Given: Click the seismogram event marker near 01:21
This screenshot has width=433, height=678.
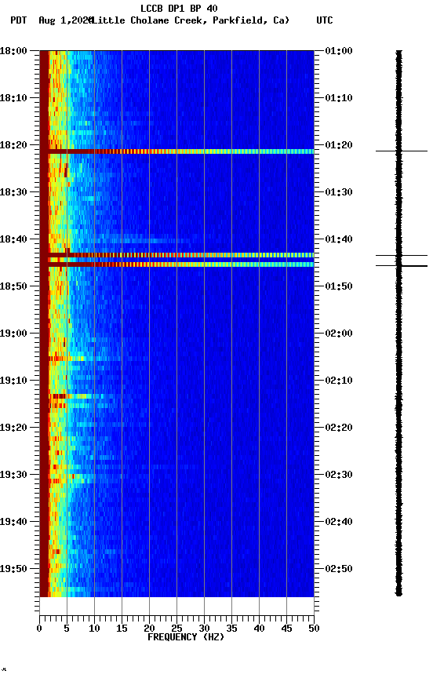Looking at the screenshot, I should click(402, 151).
